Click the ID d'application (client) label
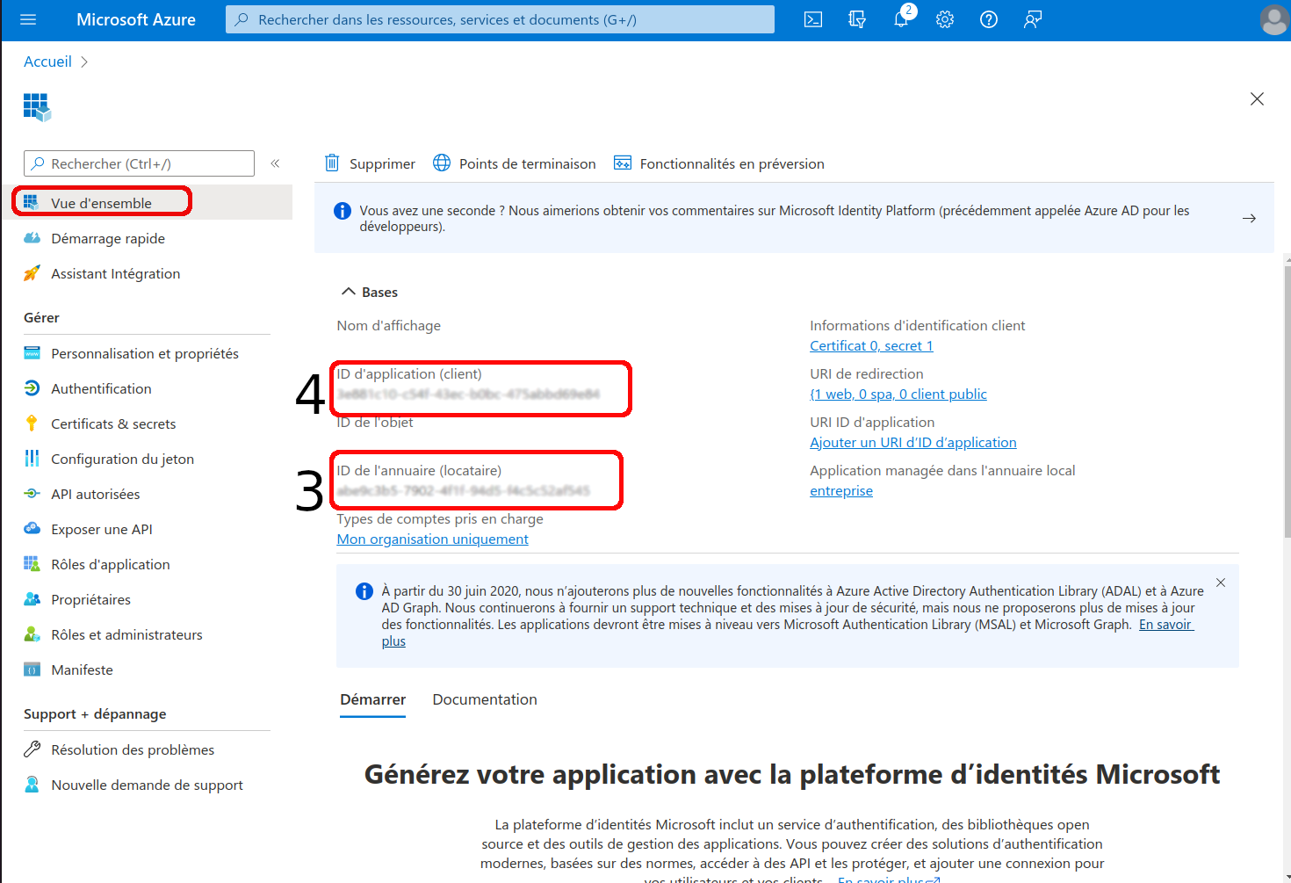The width and height of the screenshot is (1291, 883). click(x=410, y=373)
